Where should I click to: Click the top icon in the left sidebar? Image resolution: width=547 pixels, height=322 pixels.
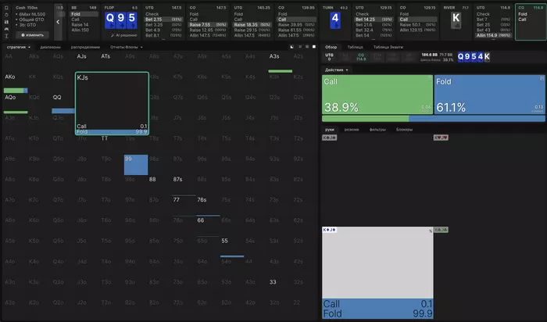tap(6, 8)
